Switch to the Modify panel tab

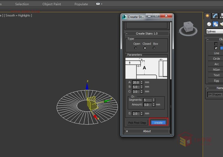pos(215,16)
